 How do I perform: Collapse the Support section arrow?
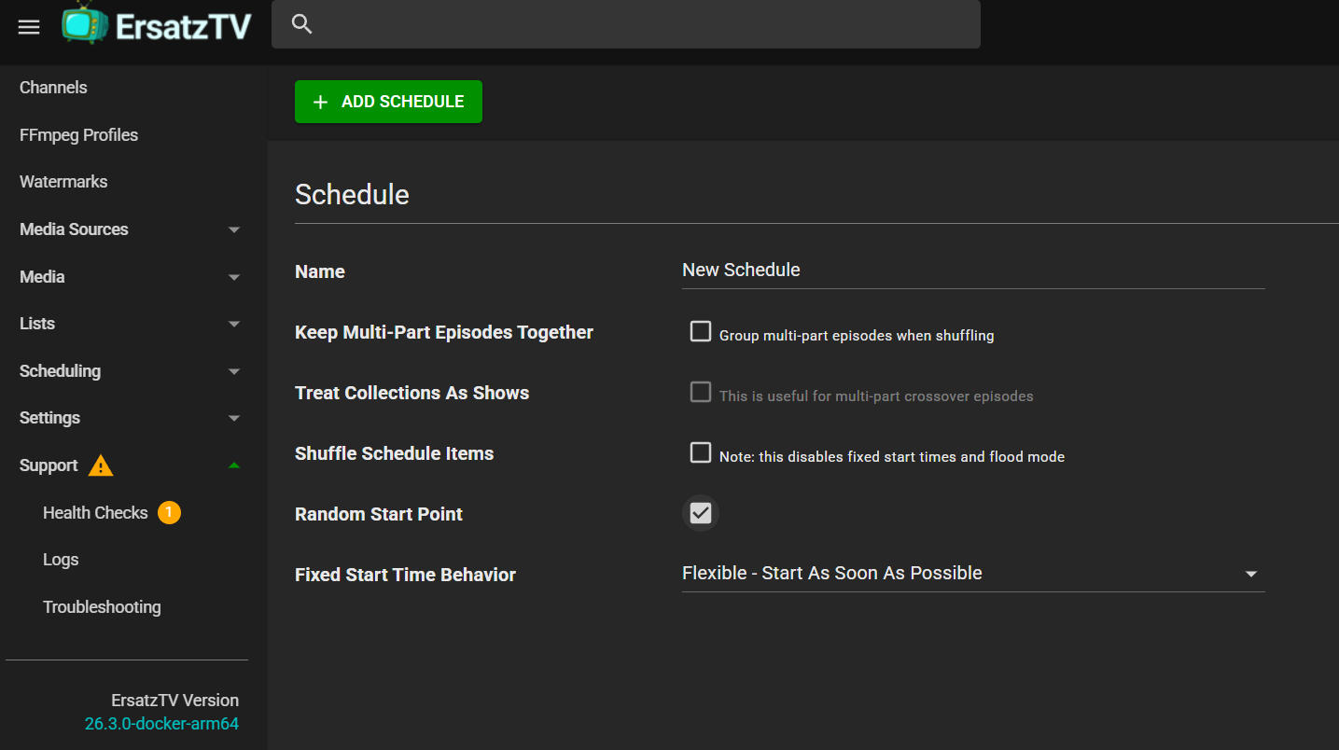234,465
